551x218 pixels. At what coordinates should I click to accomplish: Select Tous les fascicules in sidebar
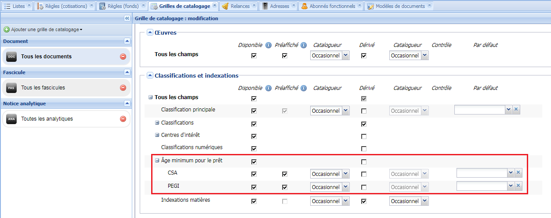[43, 88]
